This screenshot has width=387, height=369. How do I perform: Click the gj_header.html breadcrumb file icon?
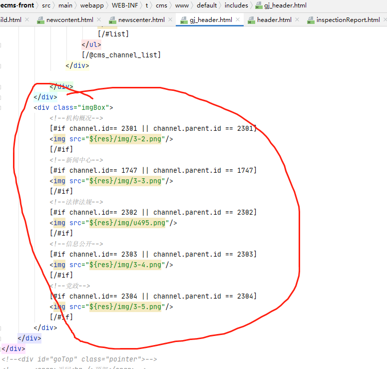click(258, 6)
